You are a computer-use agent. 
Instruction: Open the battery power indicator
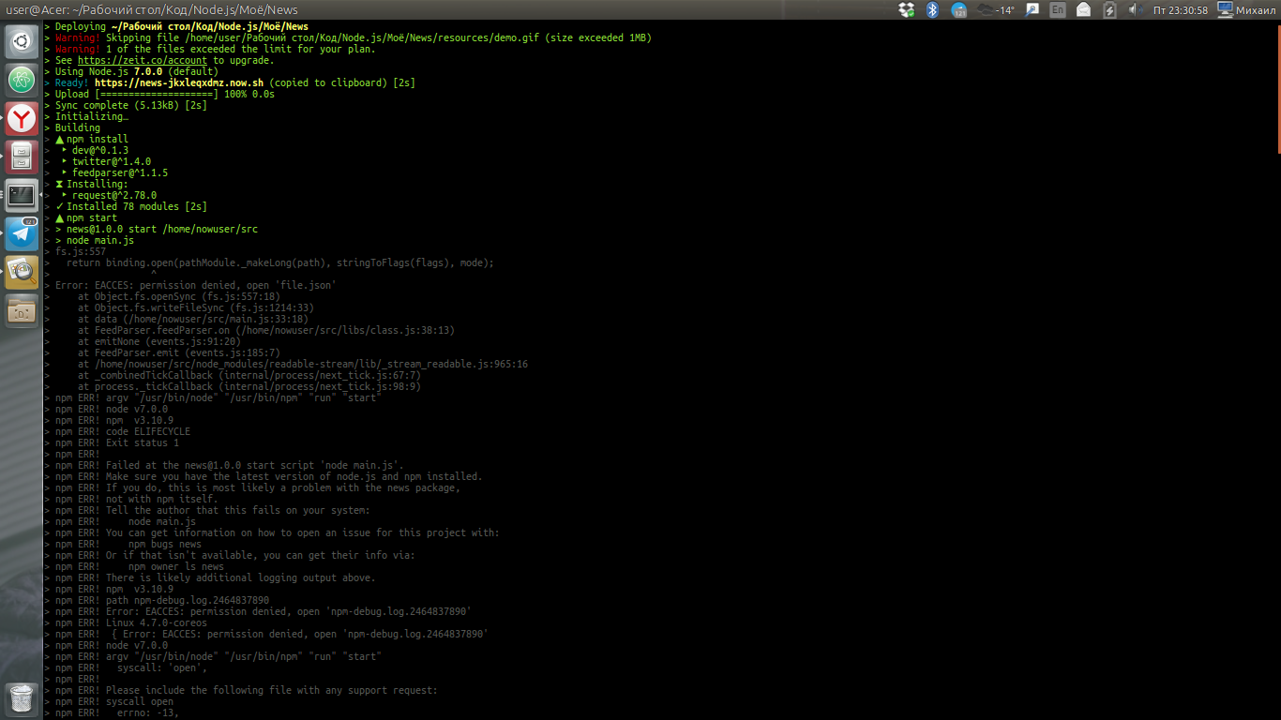(1109, 9)
